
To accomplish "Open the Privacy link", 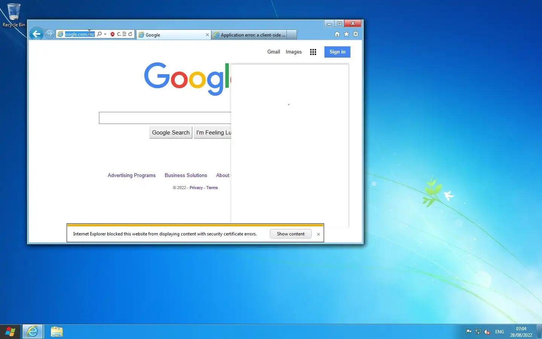I will (x=196, y=188).
